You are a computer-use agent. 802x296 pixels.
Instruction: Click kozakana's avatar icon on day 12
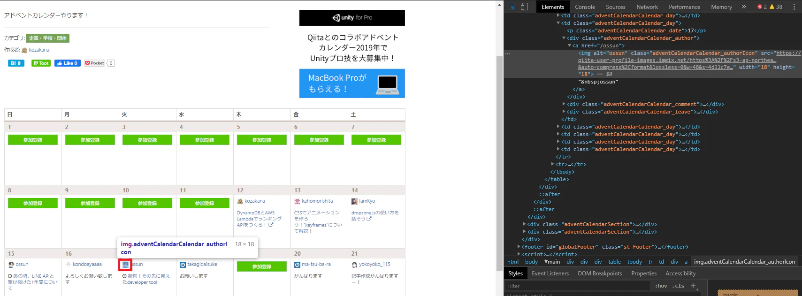(x=240, y=201)
